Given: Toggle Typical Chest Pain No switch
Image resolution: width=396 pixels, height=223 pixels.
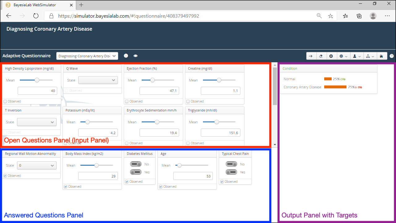Looking at the screenshot, I should pos(231,164).
